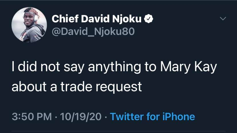Select the tweet text about trade request

(x=114, y=77)
